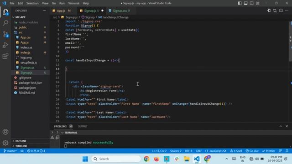Viewport: 292px width, 164px height.
Task: Open the Manage gear icon
Action: coord(5,143)
